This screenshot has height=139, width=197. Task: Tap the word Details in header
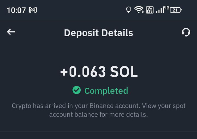(117, 33)
